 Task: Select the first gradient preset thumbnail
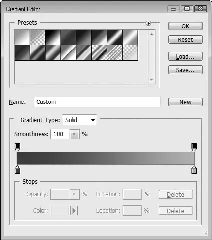coord(22,37)
